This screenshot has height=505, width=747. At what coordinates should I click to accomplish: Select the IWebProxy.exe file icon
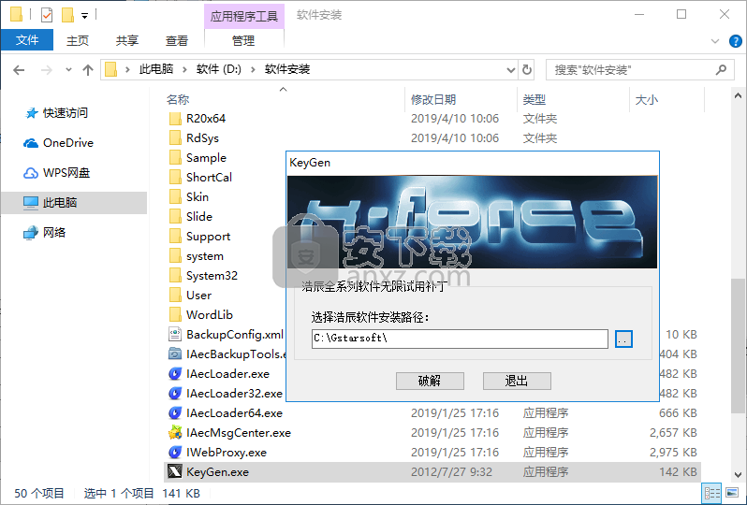pyautogui.click(x=175, y=453)
